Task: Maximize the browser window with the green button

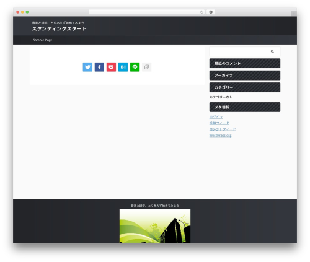Action: point(27,12)
